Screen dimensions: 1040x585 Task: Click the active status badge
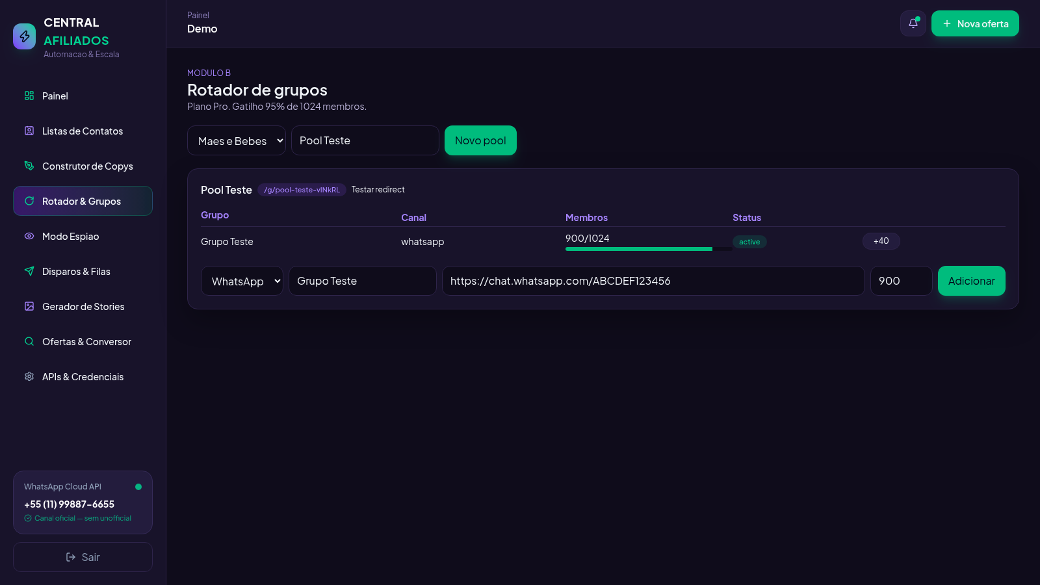(x=749, y=242)
